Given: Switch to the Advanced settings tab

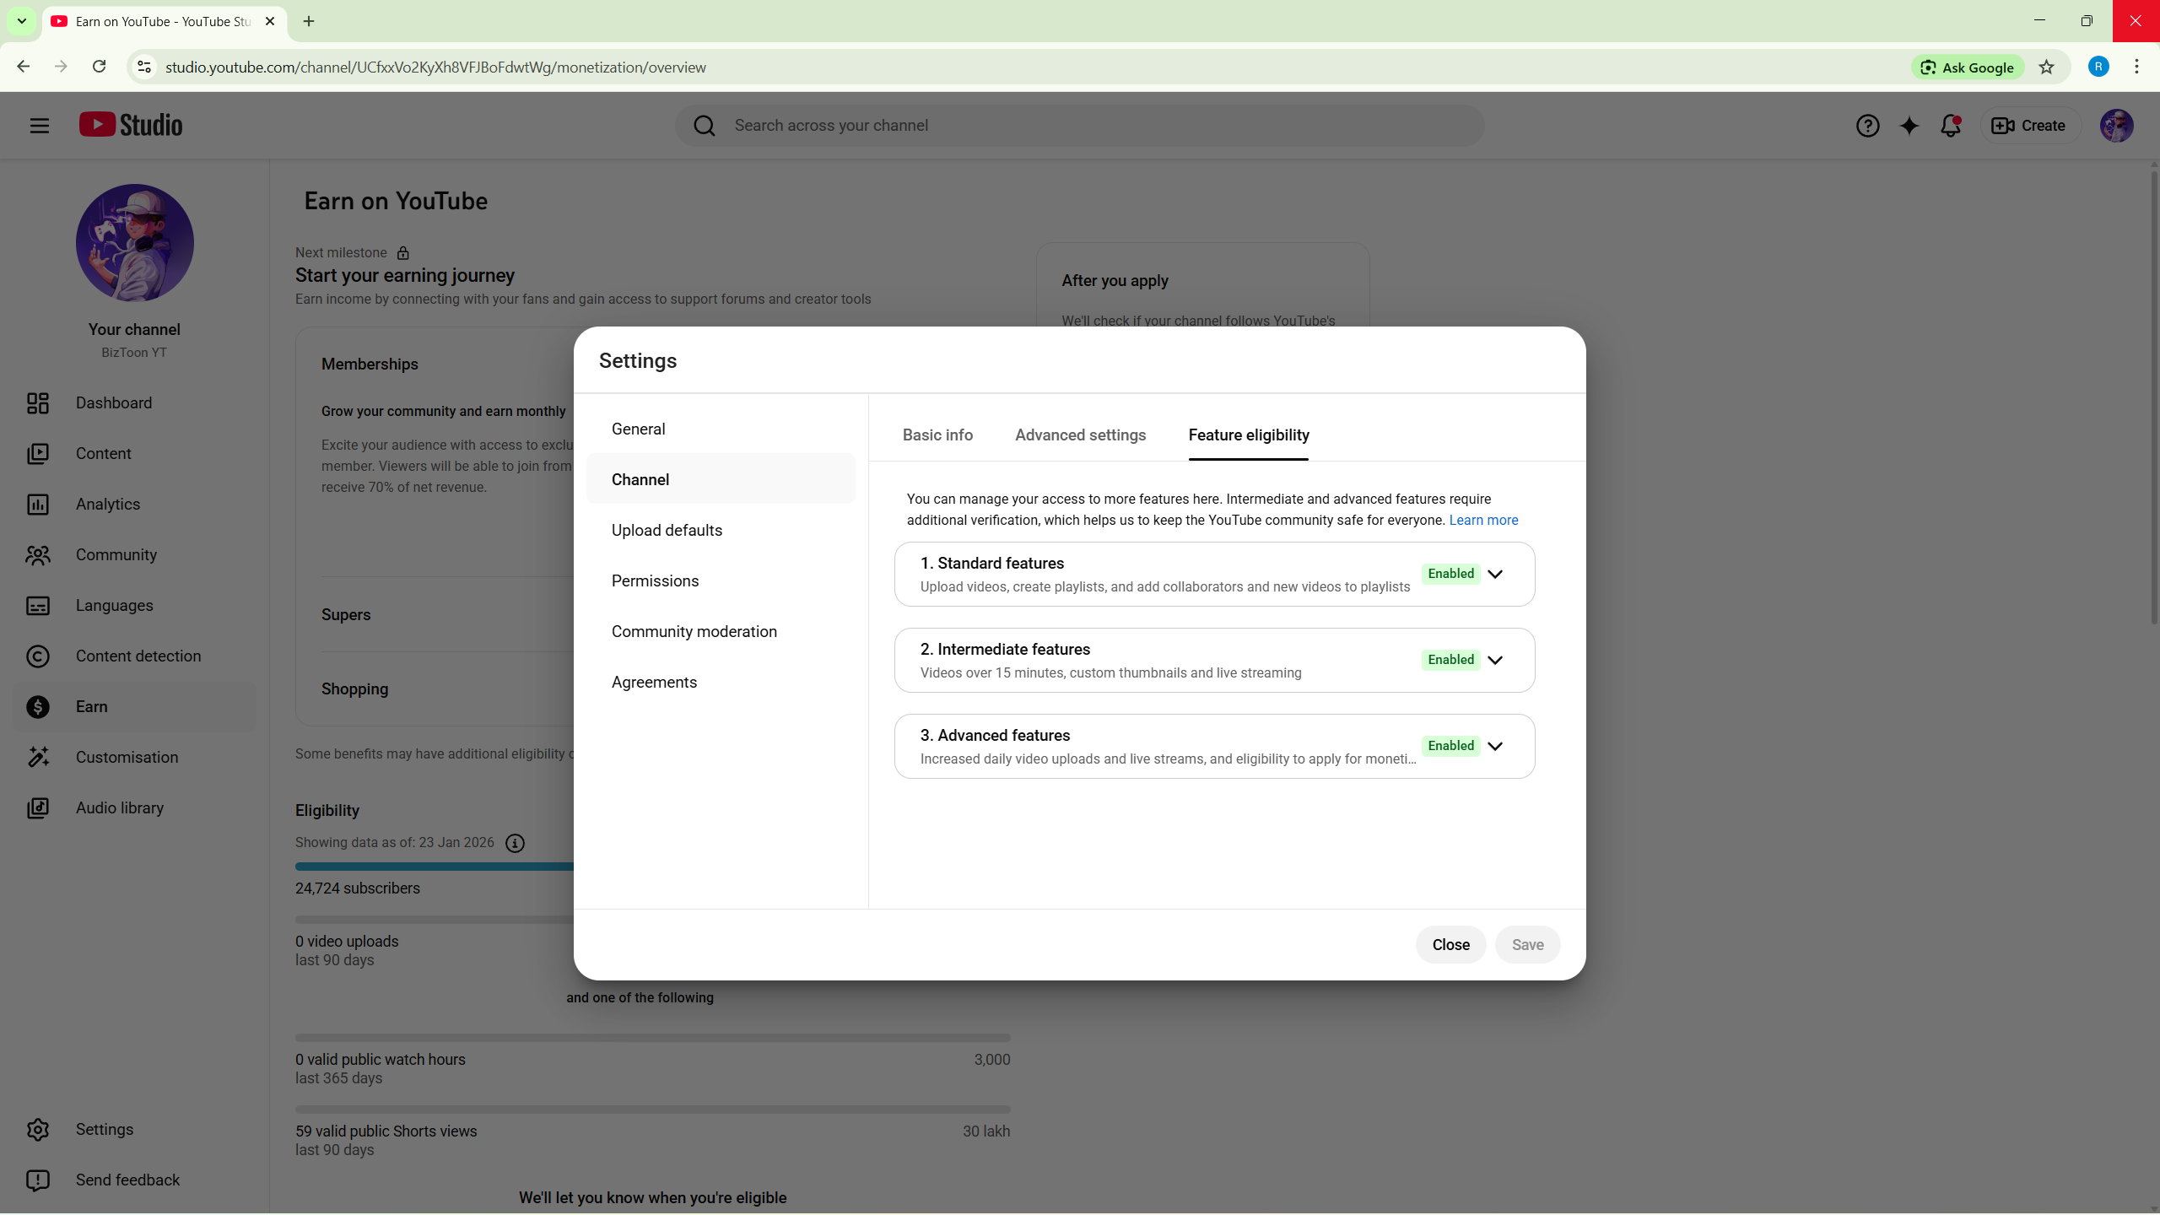Looking at the screenshot, I should coord(1080,435).
